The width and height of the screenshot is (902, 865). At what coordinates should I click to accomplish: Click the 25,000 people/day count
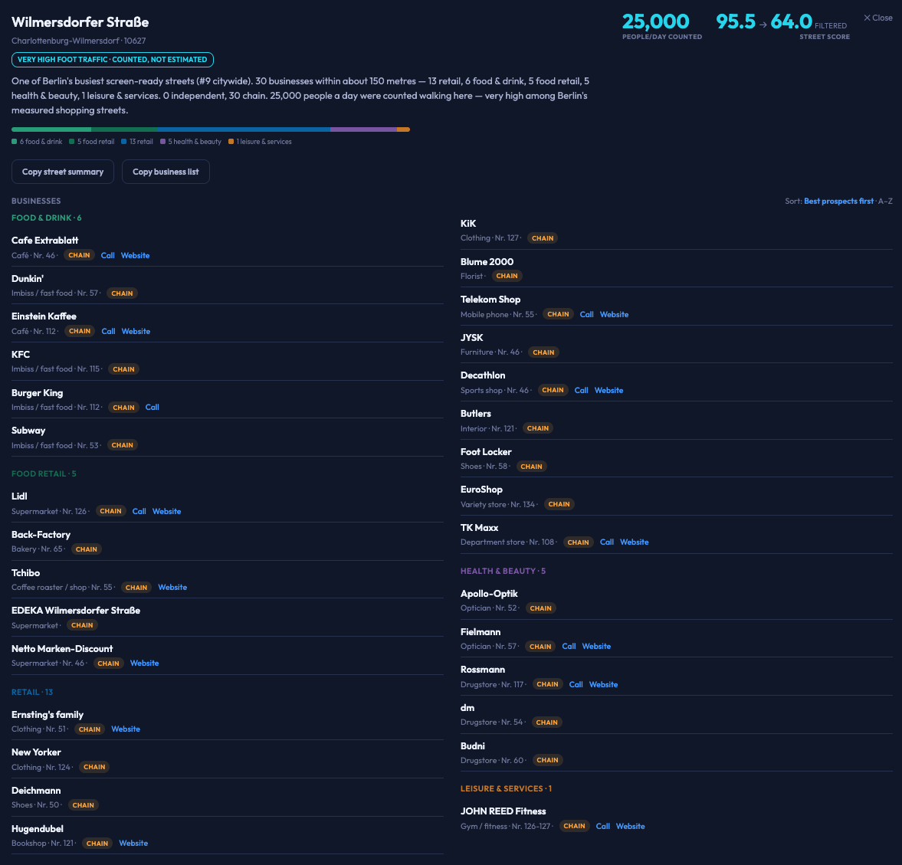pyautogui.click(x=656, y=22)
